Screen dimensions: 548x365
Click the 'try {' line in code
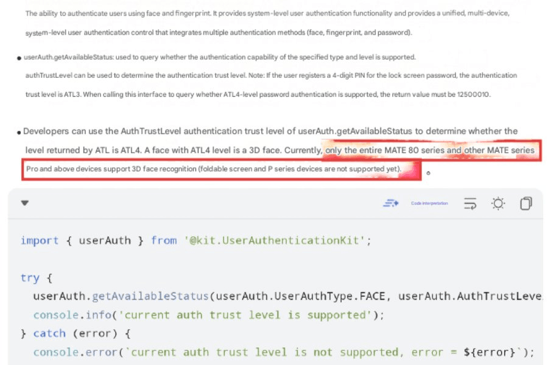(37, 277)
